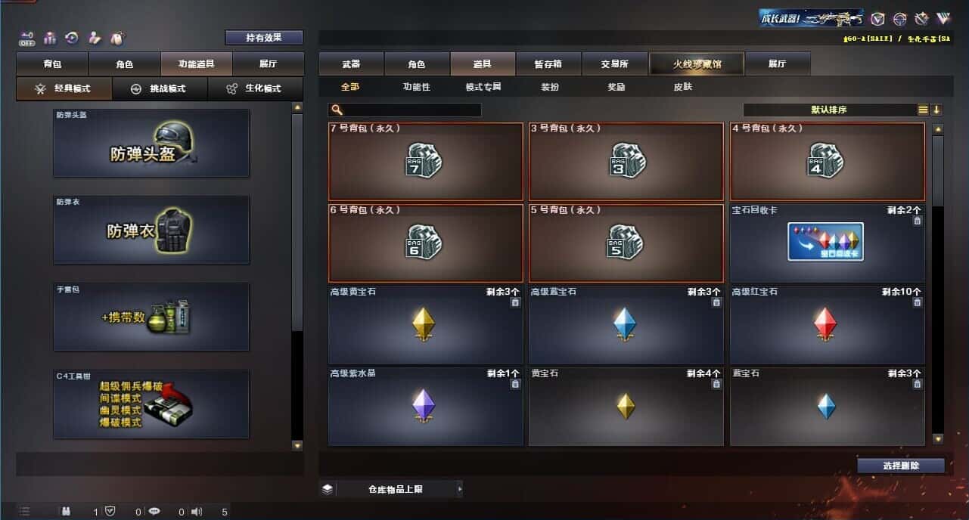
Task: Click the right inventory scrollbar down arrow
Action: (938, 438)
